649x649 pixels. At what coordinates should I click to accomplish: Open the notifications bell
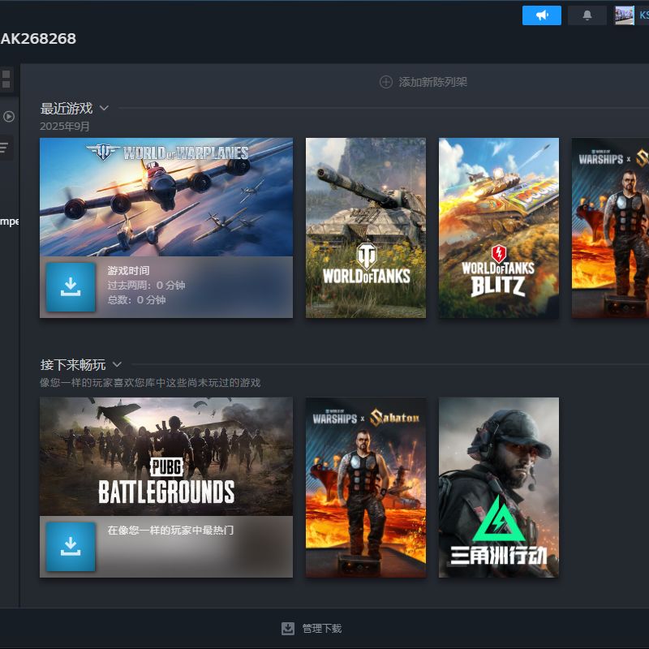[x=587, y=15]
